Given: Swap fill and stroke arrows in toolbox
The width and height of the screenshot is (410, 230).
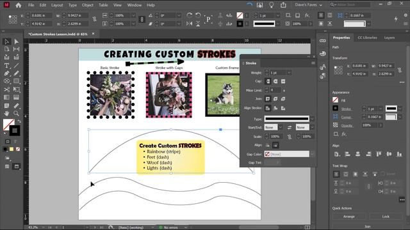Looking at the screenshot, I should 19,121.
